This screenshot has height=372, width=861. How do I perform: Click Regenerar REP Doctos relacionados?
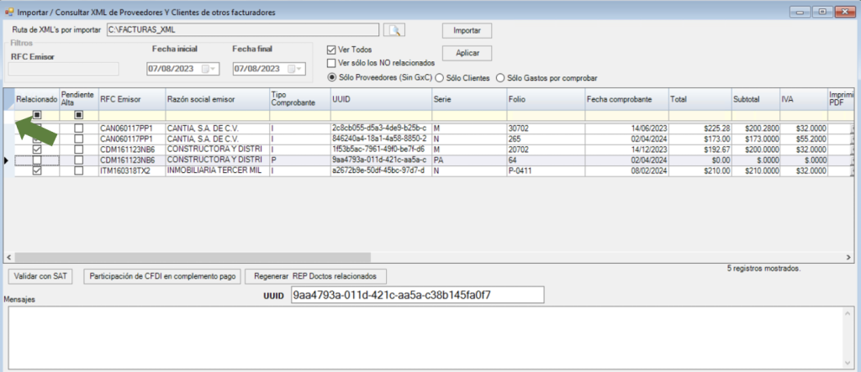point(316,276)
